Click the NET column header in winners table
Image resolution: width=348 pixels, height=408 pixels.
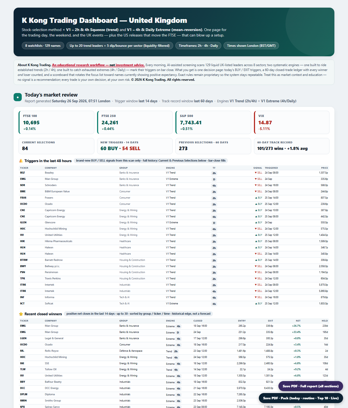click(x=298, y=321)
